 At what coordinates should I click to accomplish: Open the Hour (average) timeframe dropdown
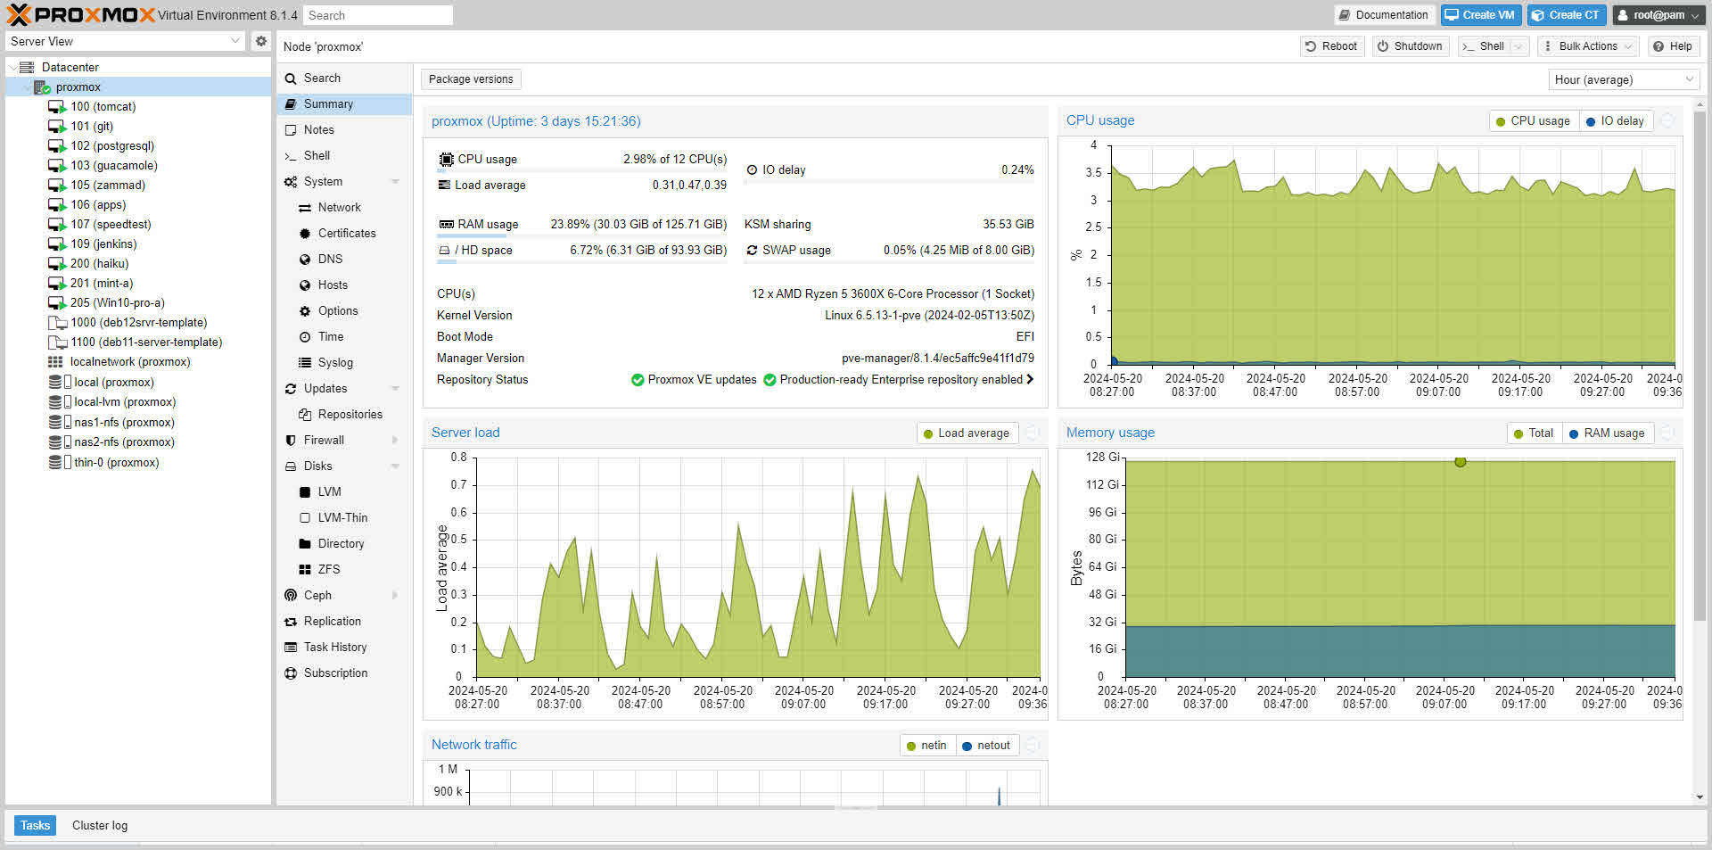1623,79
